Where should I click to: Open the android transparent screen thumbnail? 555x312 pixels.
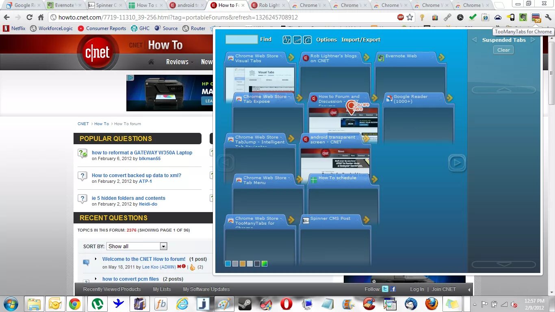coord(335,161)
